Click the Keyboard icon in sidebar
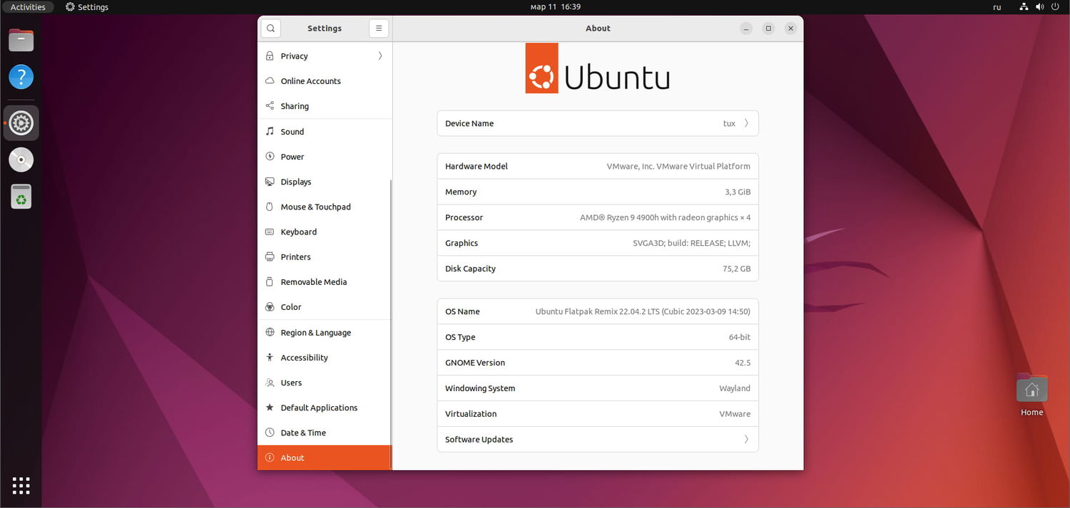The height and width of the screenshot is (508, 1070). (270, 232)
